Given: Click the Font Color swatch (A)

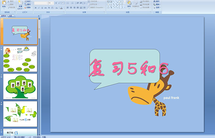Looking at the screenshot, I should coord(61,8).
